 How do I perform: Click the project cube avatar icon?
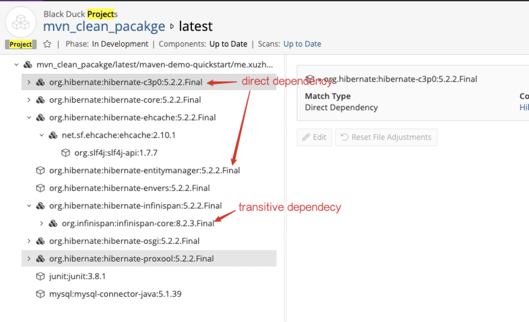click(21, 22)
